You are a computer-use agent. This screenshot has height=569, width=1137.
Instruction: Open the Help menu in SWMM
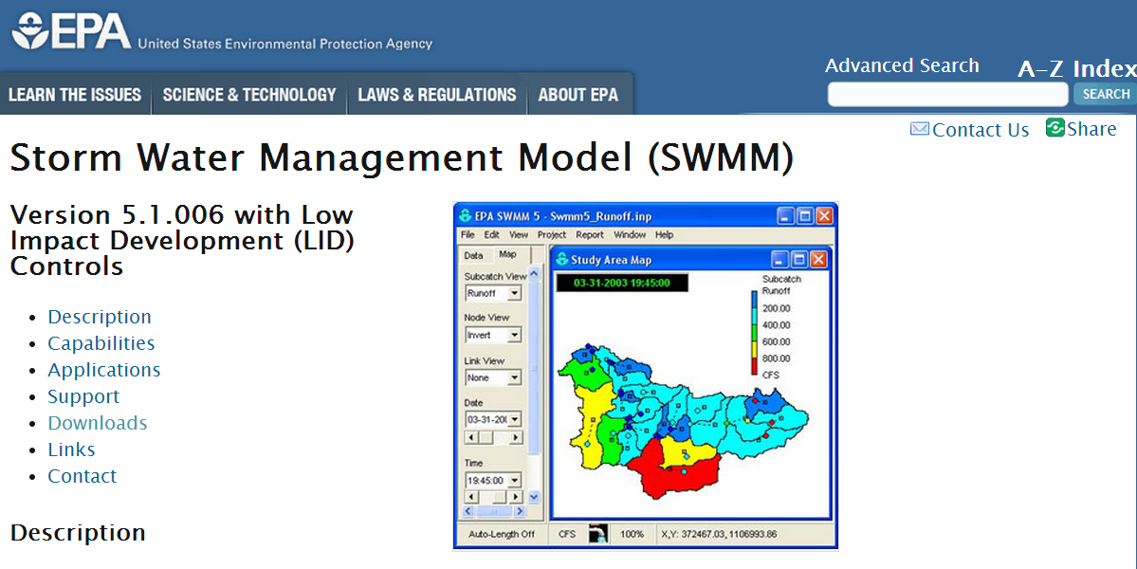click(664, 235)
